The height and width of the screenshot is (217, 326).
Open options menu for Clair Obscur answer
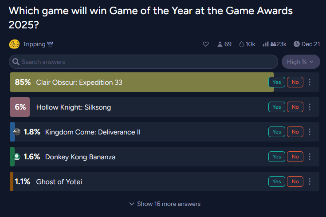click(x=310, y=82)
